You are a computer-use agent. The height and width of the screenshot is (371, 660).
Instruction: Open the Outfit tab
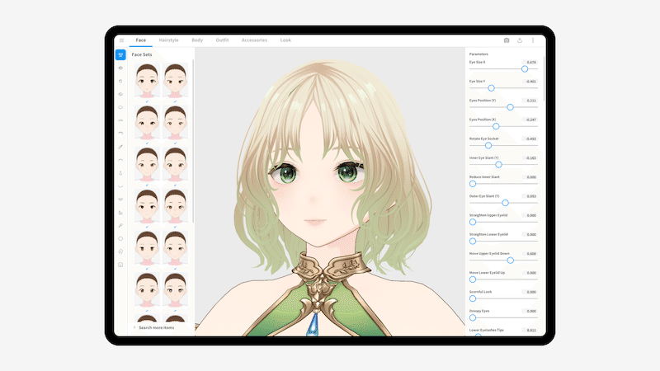(x=222, y=40)
